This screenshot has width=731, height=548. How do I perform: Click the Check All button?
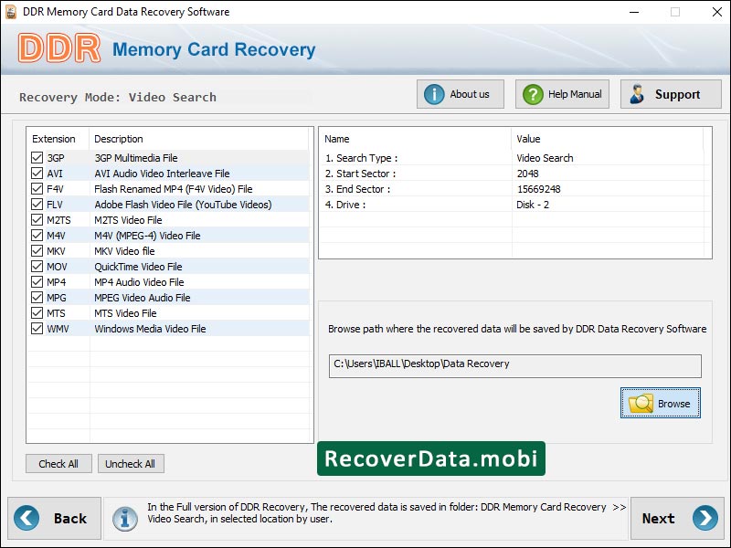(x=58, y=463)
